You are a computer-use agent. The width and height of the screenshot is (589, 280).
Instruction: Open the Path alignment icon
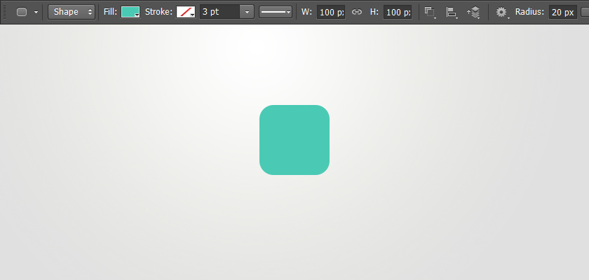point(451,12)
